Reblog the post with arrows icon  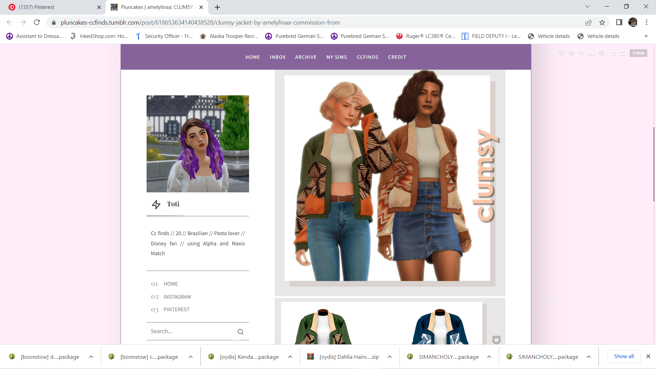571,53
